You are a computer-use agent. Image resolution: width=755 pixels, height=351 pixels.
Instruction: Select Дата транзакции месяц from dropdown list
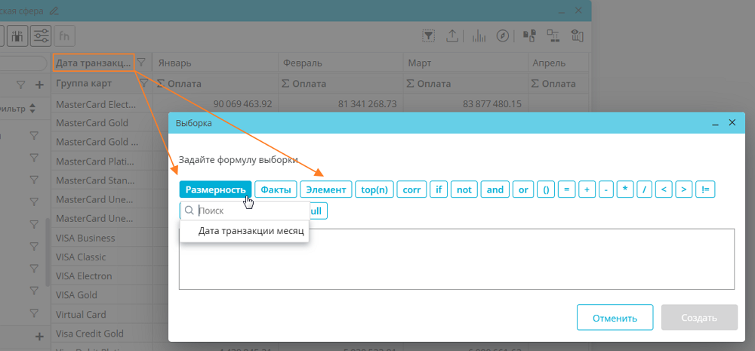(x=251, y=231)
